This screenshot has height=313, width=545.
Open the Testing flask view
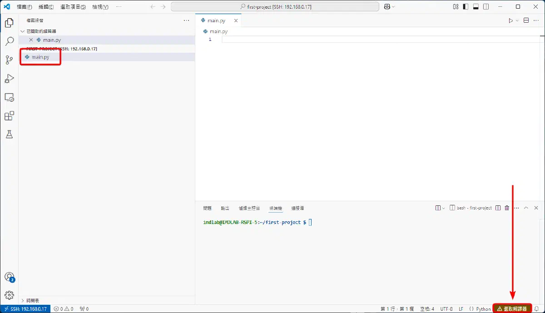click(9, 134)
